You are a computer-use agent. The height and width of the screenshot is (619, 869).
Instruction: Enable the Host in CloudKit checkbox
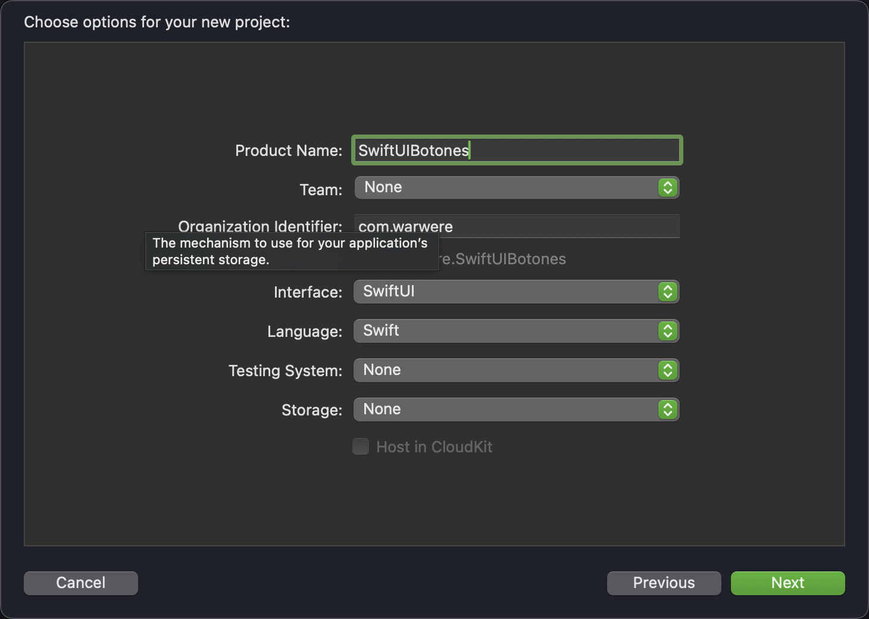[361, 447]
